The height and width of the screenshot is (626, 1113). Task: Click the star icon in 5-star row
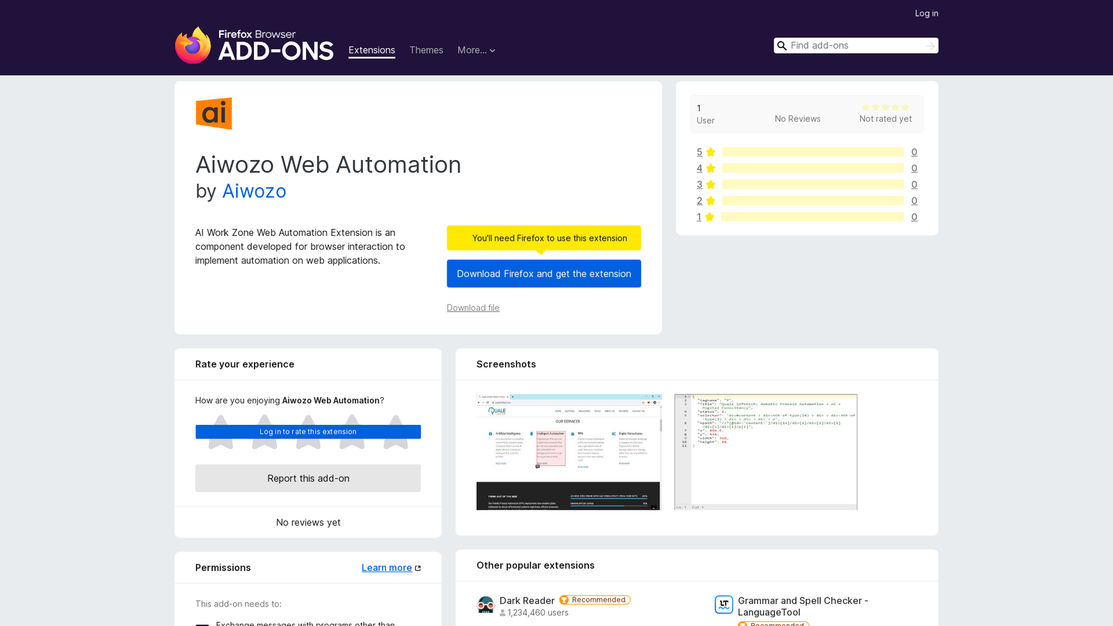click(710, 152)
